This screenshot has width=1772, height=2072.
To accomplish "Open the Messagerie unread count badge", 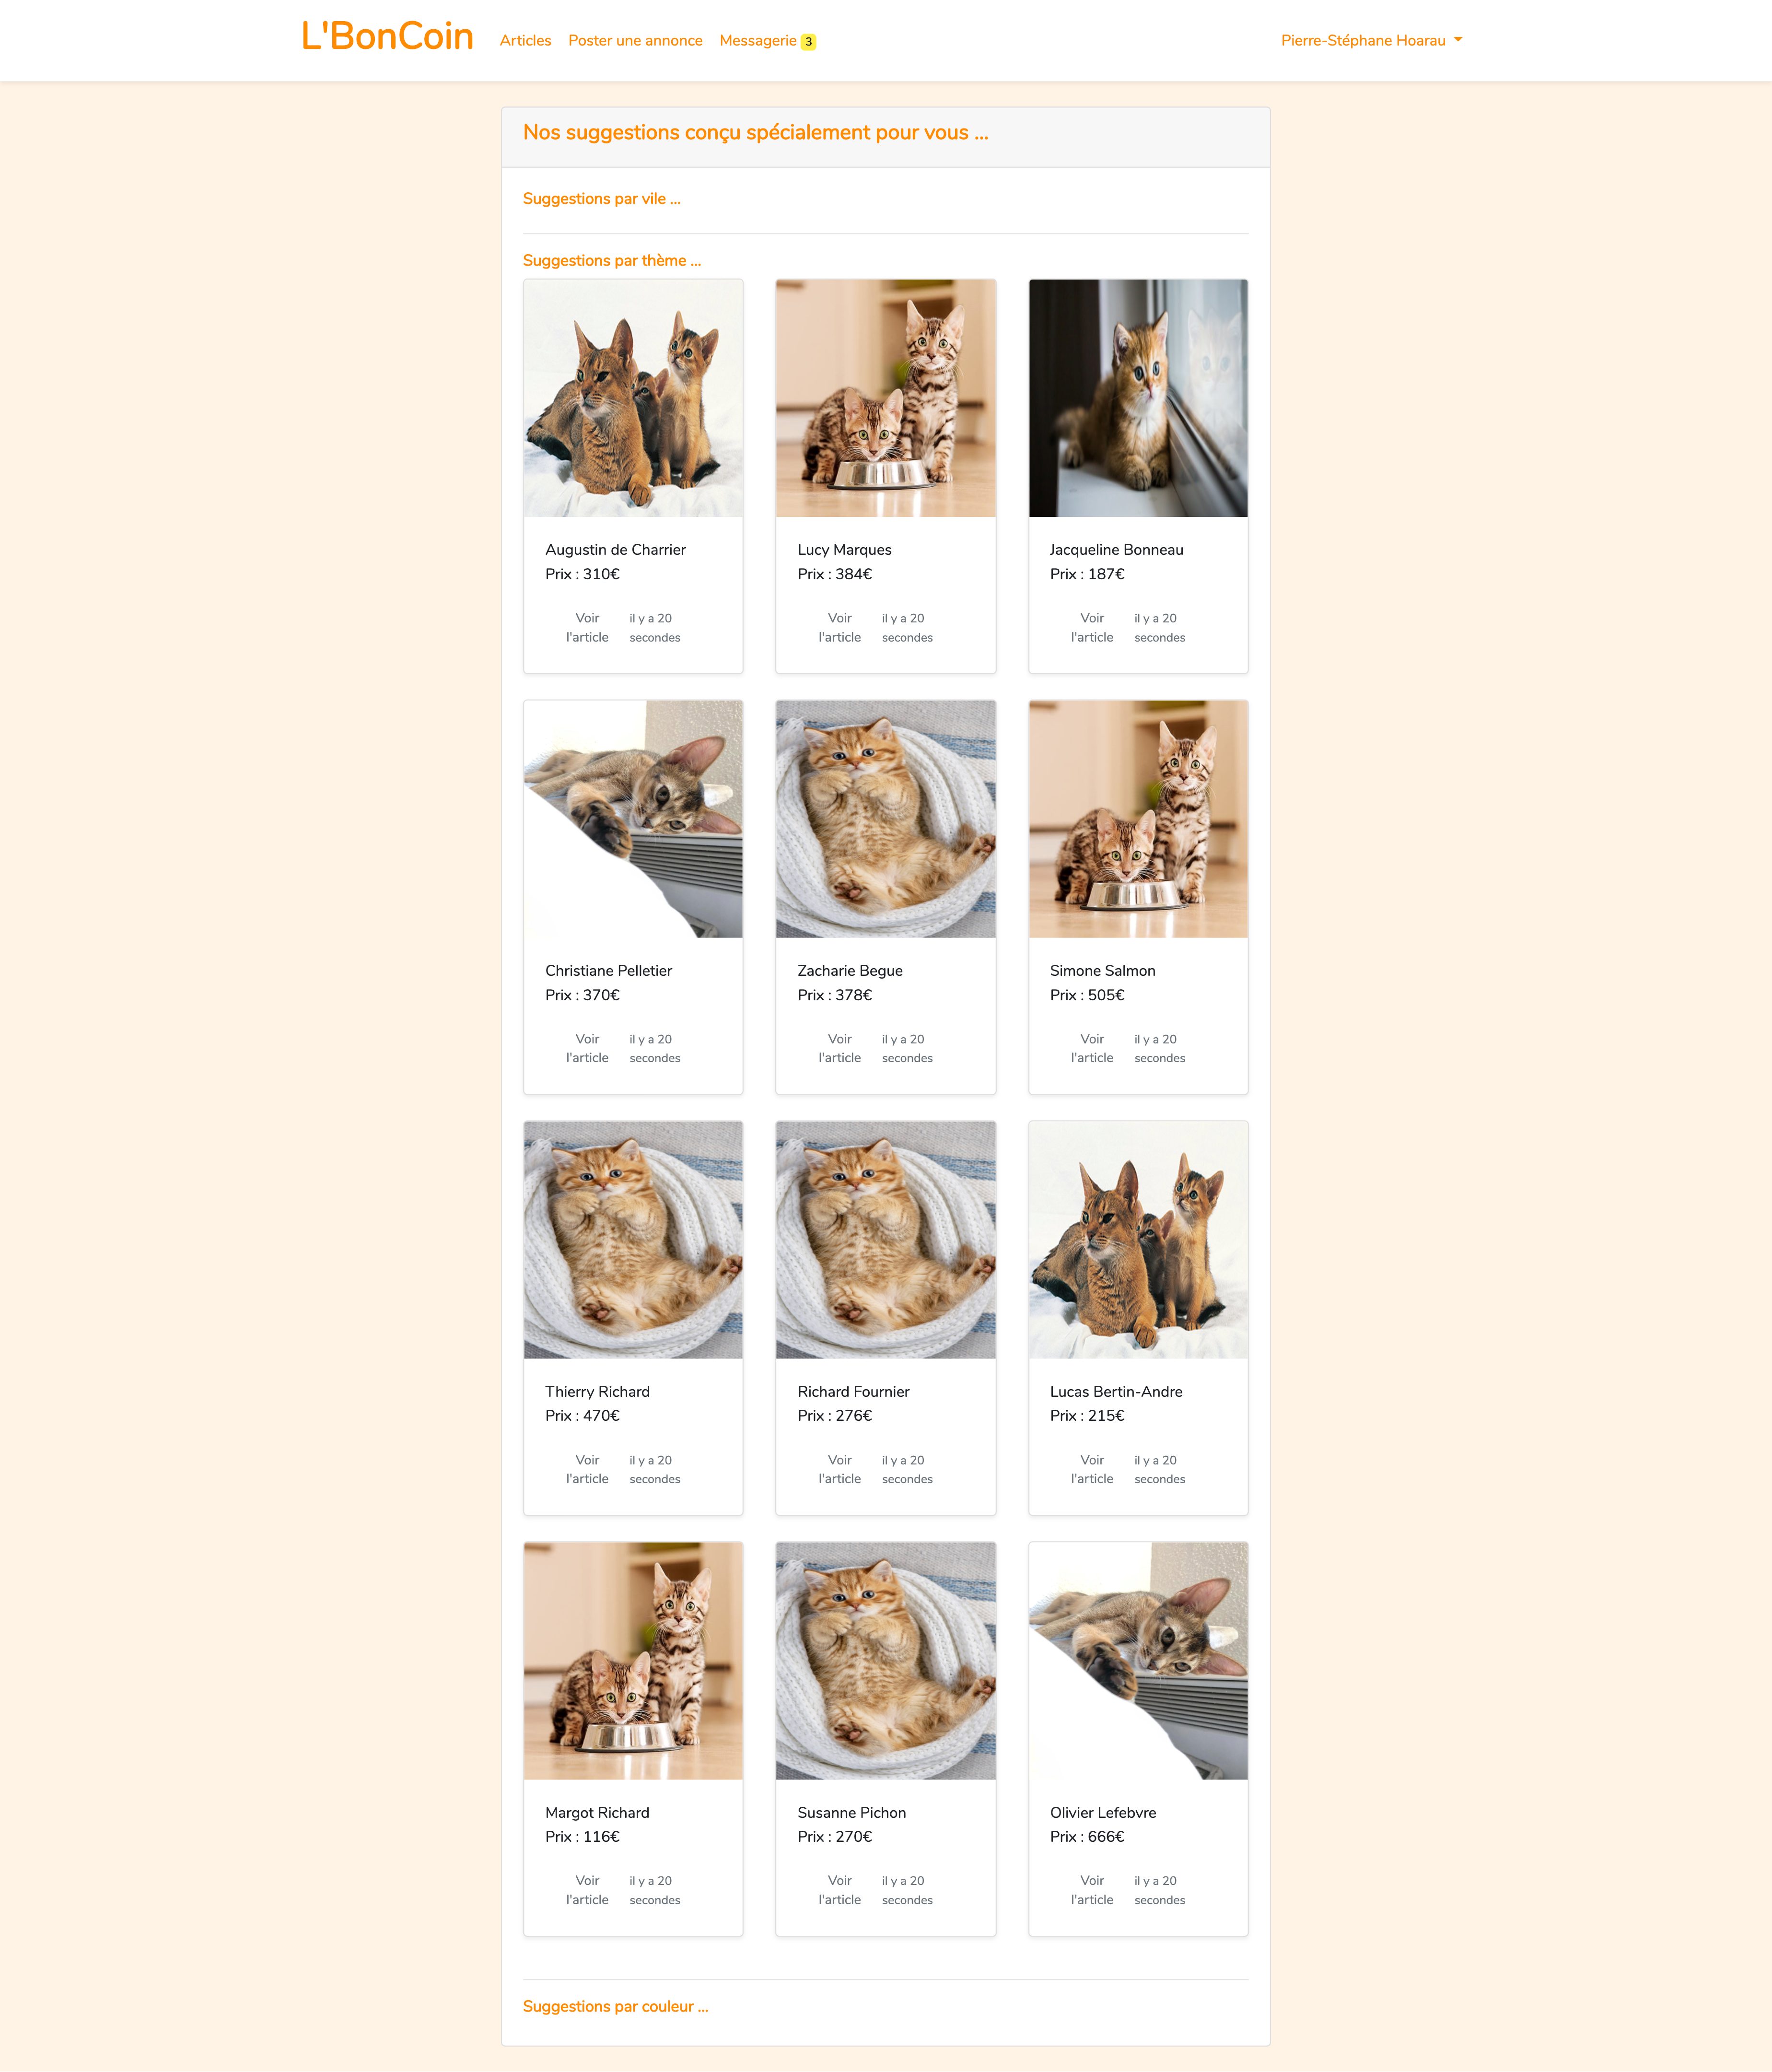I will (808, 42).
